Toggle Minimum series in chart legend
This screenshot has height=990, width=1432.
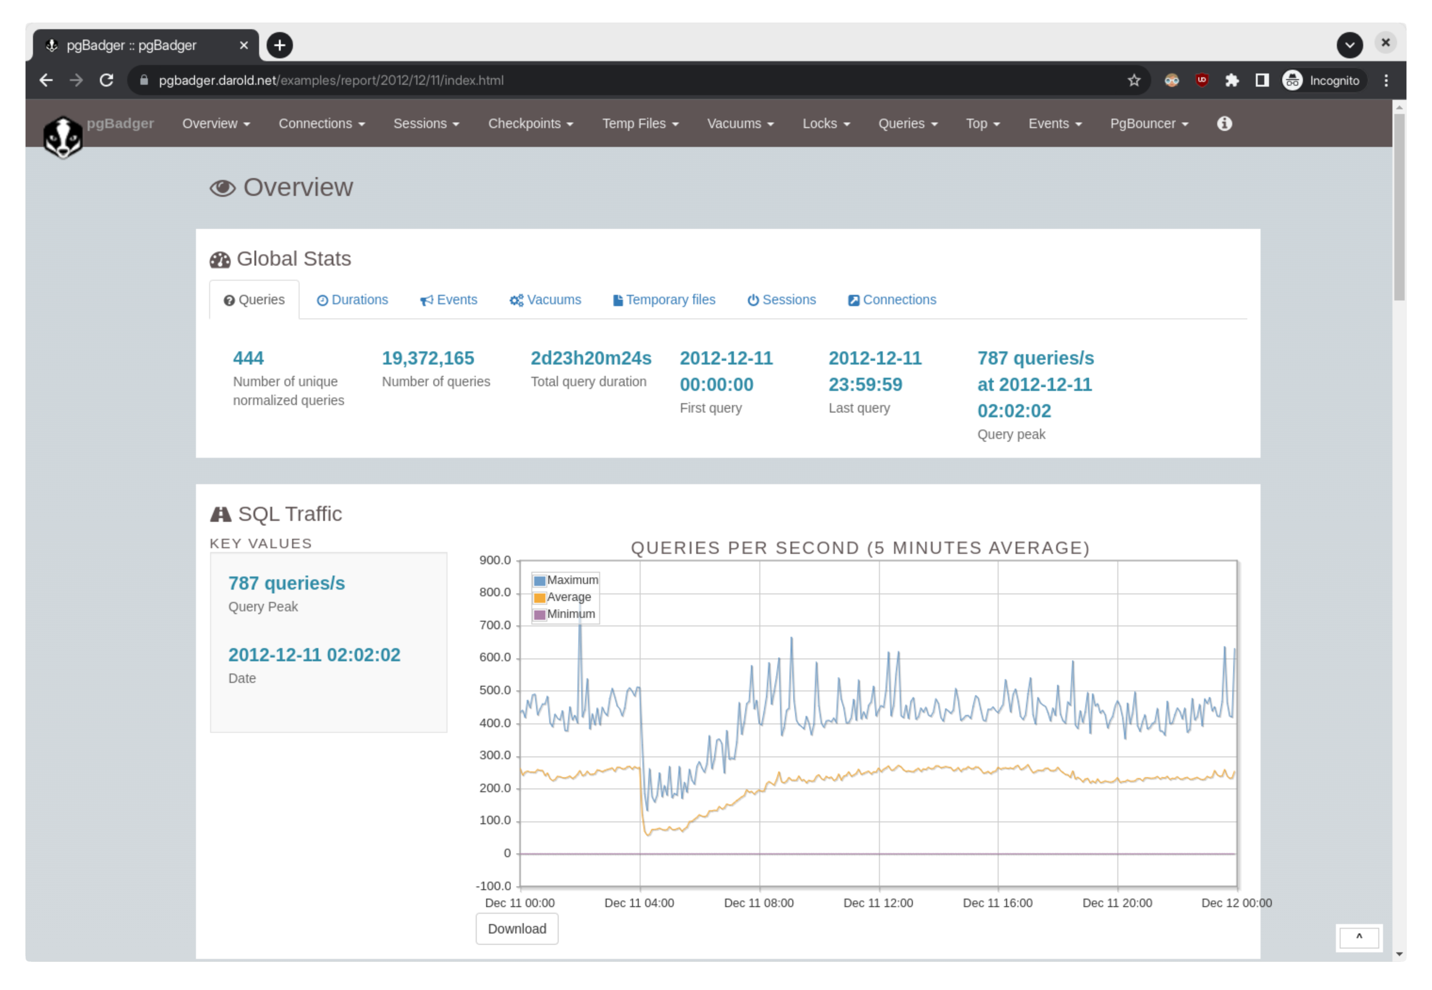[564, 614]
